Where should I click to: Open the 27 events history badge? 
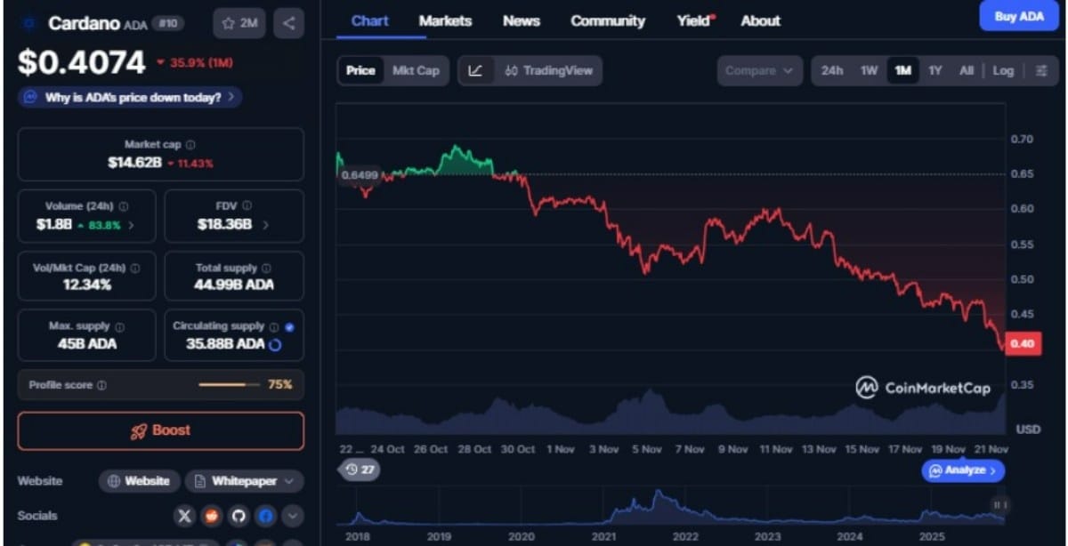coord(360,470)
